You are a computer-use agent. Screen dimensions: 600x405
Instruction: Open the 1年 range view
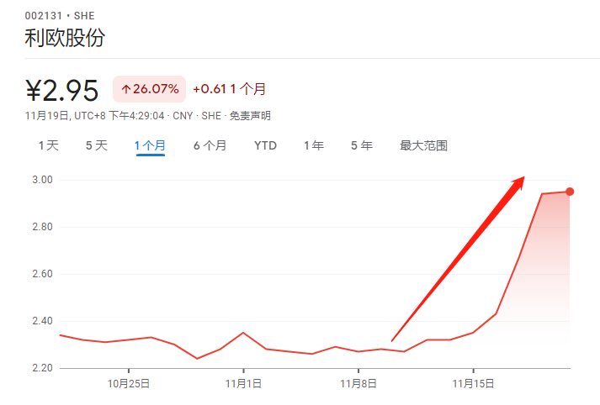tap(314, 145)
